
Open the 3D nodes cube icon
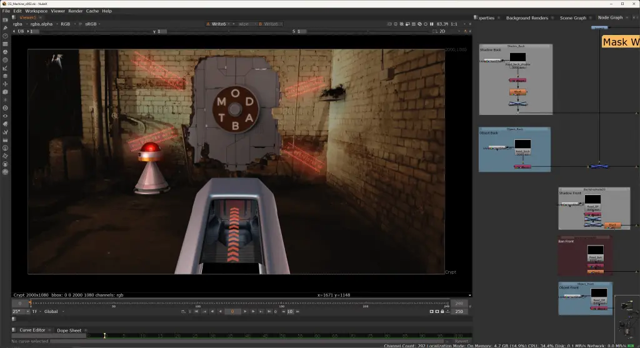click(5, 92)
